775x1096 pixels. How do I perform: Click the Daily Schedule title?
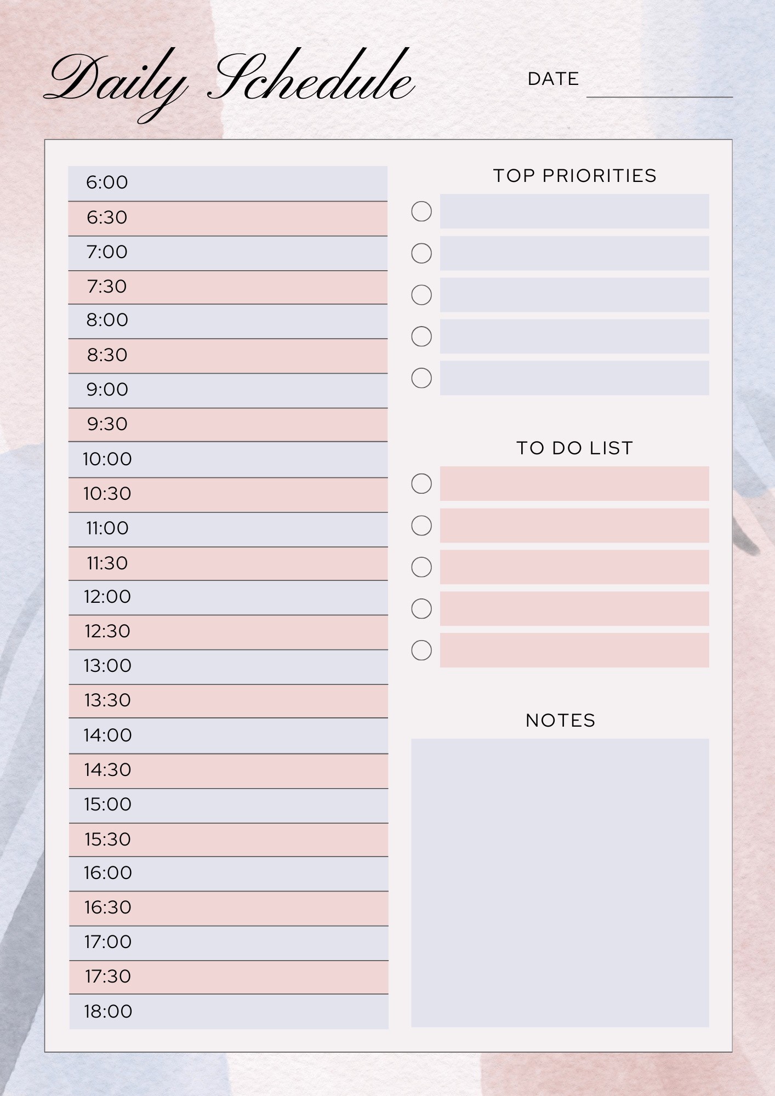click(x=229, y=83)
